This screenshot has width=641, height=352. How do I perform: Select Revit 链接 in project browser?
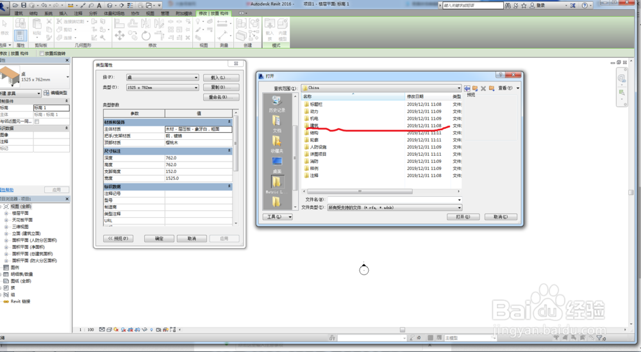tap(21, 301)
